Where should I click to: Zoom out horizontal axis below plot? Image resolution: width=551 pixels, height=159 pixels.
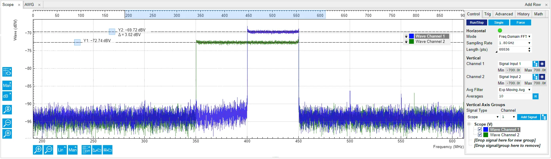[x=48, y=150]
